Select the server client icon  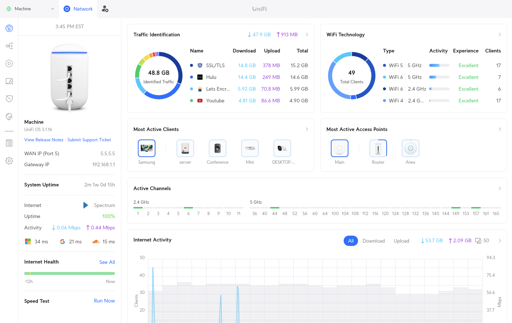click(185, 148)
